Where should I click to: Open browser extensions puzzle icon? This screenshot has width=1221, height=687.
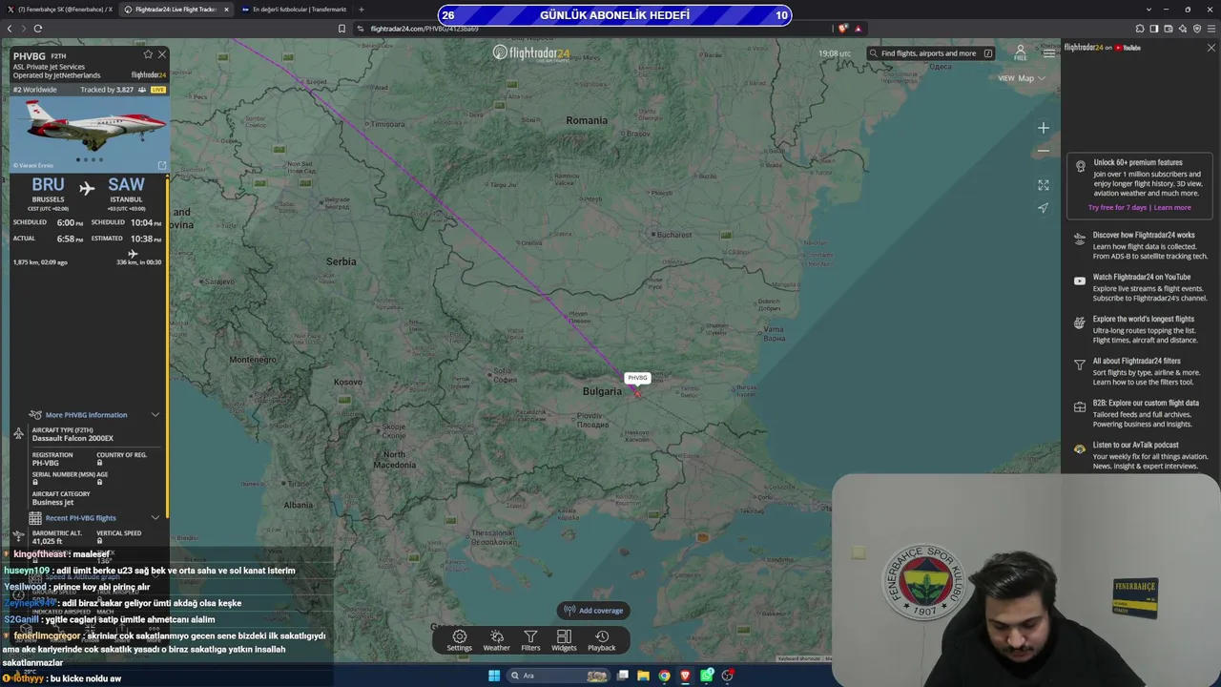click(1139, 29)
